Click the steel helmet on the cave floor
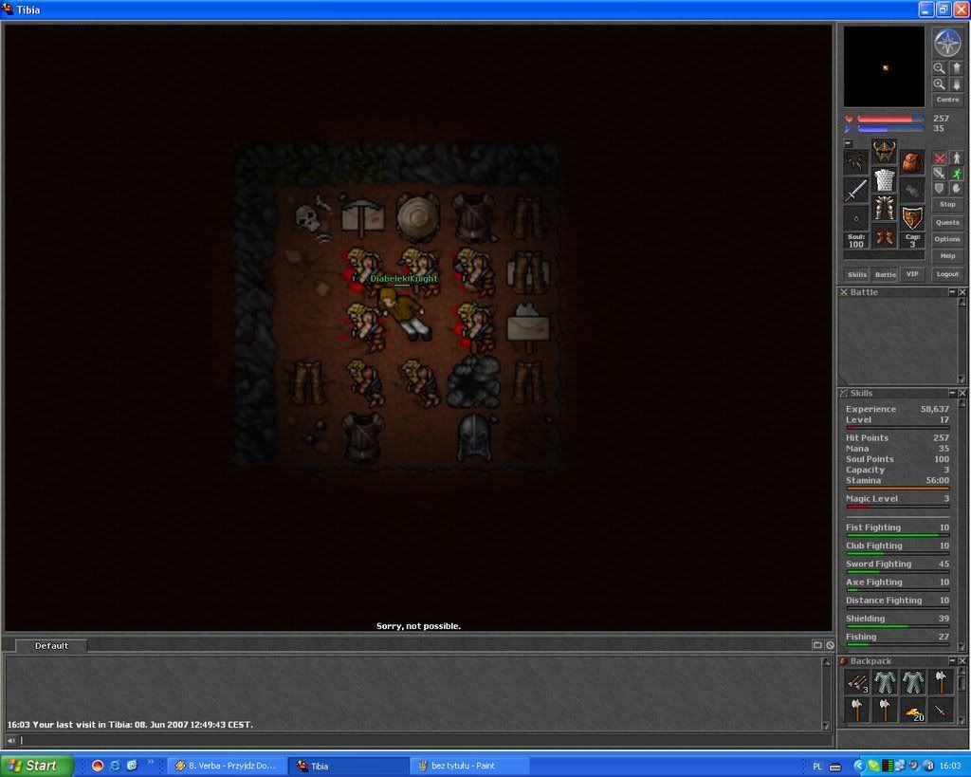Image resolution: width=971 pixels, height=777 pixels. coord(474,437)
